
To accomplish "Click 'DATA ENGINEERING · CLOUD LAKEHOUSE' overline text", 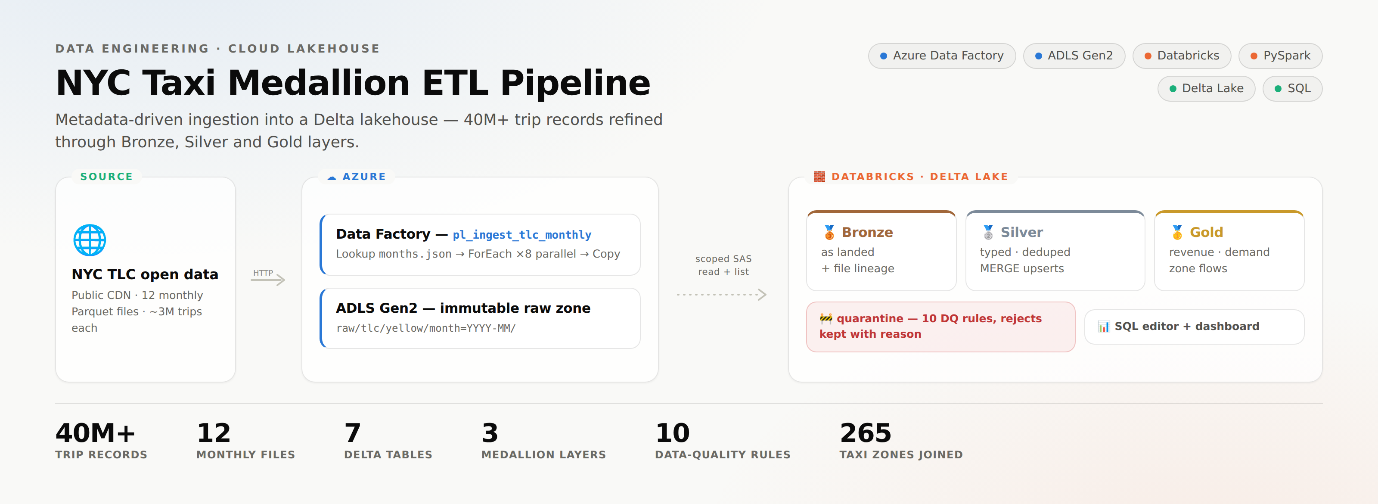I will pos(218,49).
